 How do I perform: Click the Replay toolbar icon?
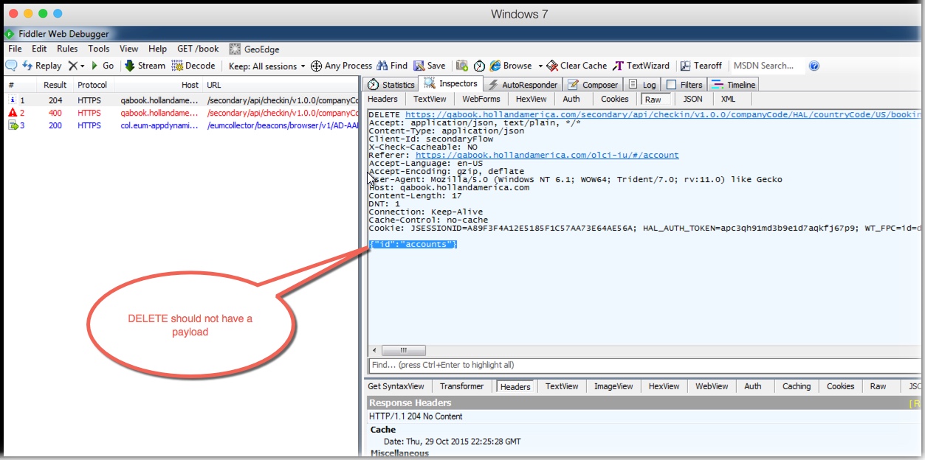point(28,66)
